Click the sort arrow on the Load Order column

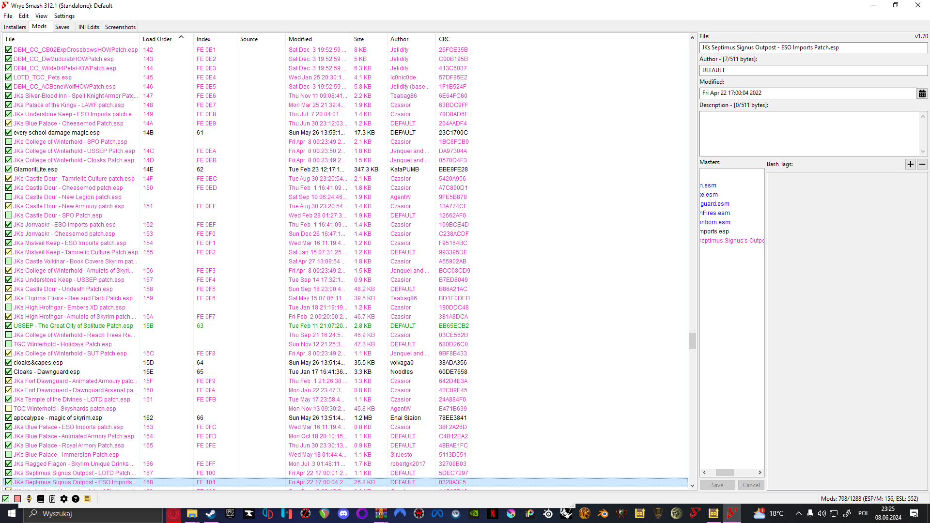[x=181, y=36]
